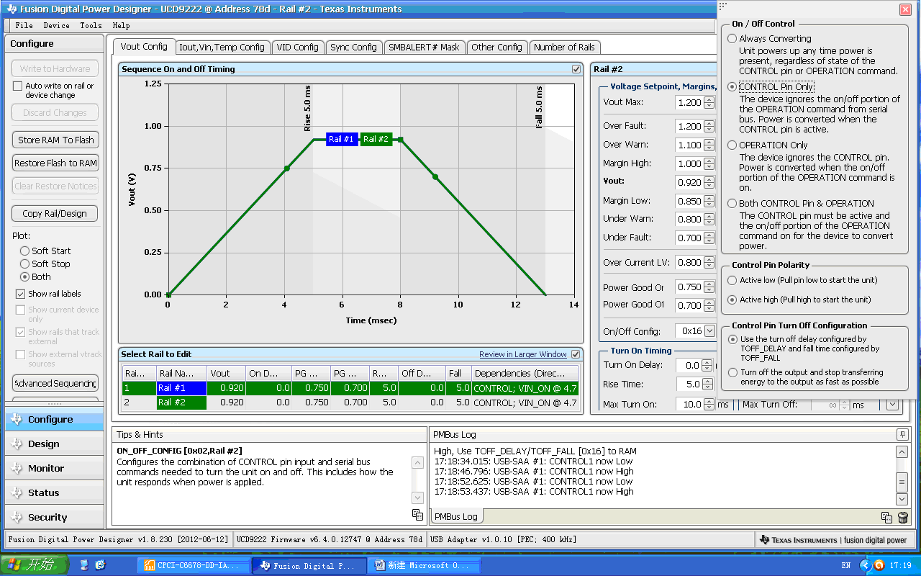Select turn off output as fast as possible
The image size is (921, 576).
[x=732, y=373]
